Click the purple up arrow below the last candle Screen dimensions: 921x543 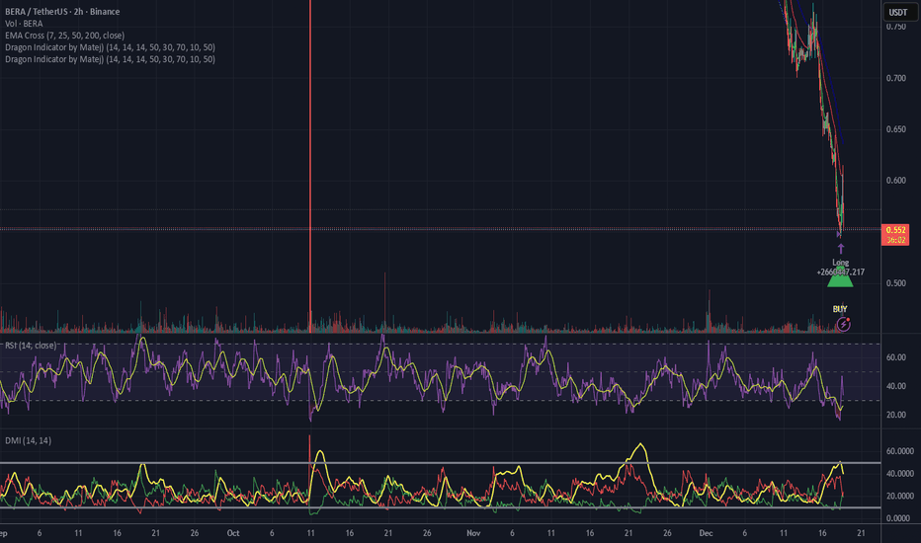840,249
